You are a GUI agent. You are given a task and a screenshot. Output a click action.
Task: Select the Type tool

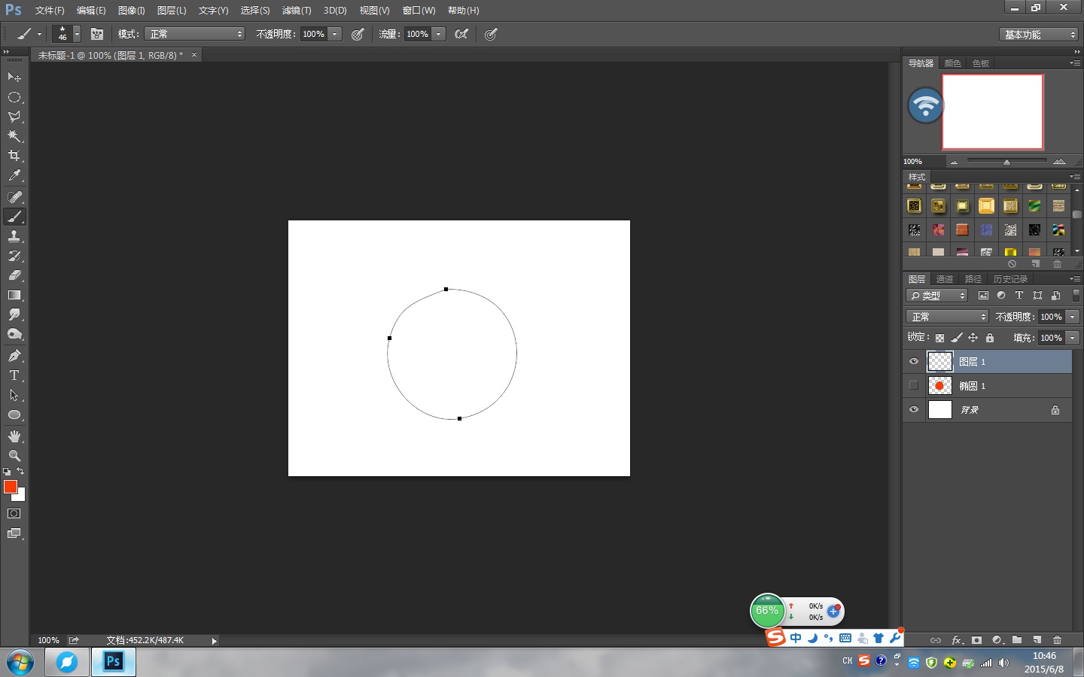(14, 375)
